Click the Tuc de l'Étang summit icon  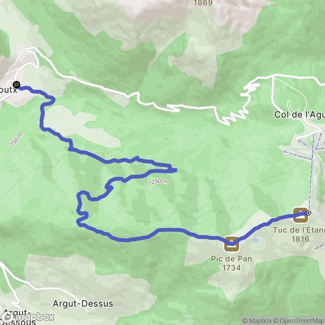(x=301, y=216)
